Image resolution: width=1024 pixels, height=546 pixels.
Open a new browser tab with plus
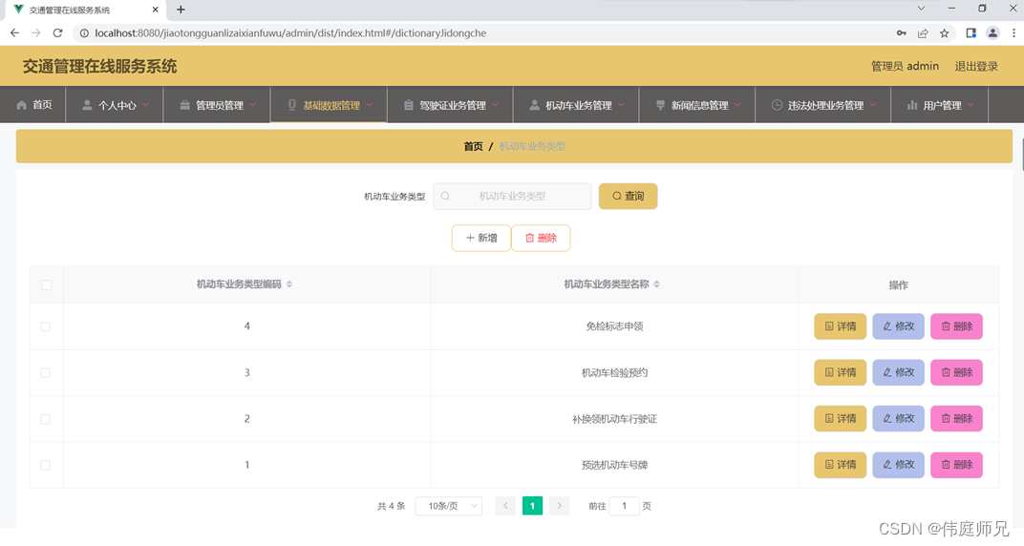pos(181,10)
